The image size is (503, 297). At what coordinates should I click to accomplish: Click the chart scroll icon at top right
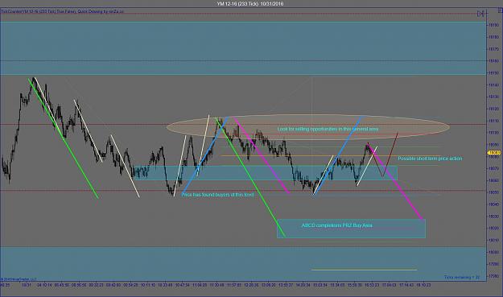tap(480, 14)
